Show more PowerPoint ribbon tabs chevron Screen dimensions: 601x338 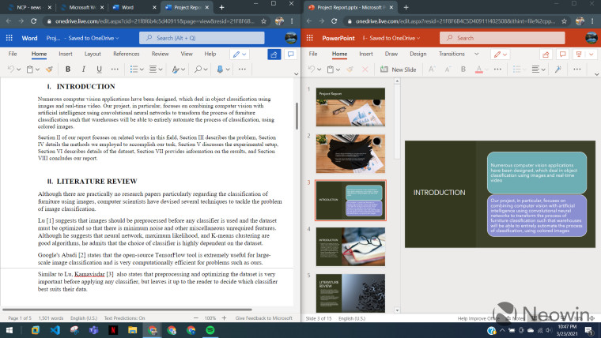click(x=476, y=54)
